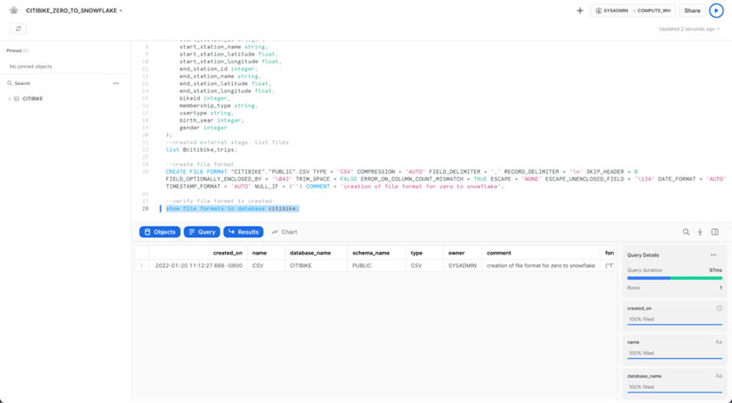The height and width of the screenshot is (403, 732).
Task: Add a new worksheet with plus icon
Action: click(580, 10)
